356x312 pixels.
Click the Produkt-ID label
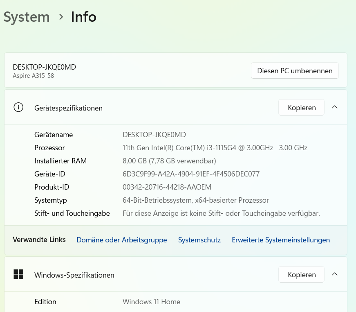(51, 187)
